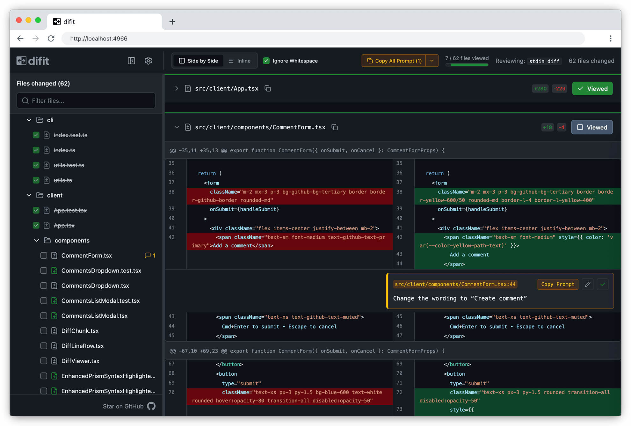Open the Copy All Prompt dropdown arrow
The height and width of the screenshot is (426, 631).
point(432,61)
